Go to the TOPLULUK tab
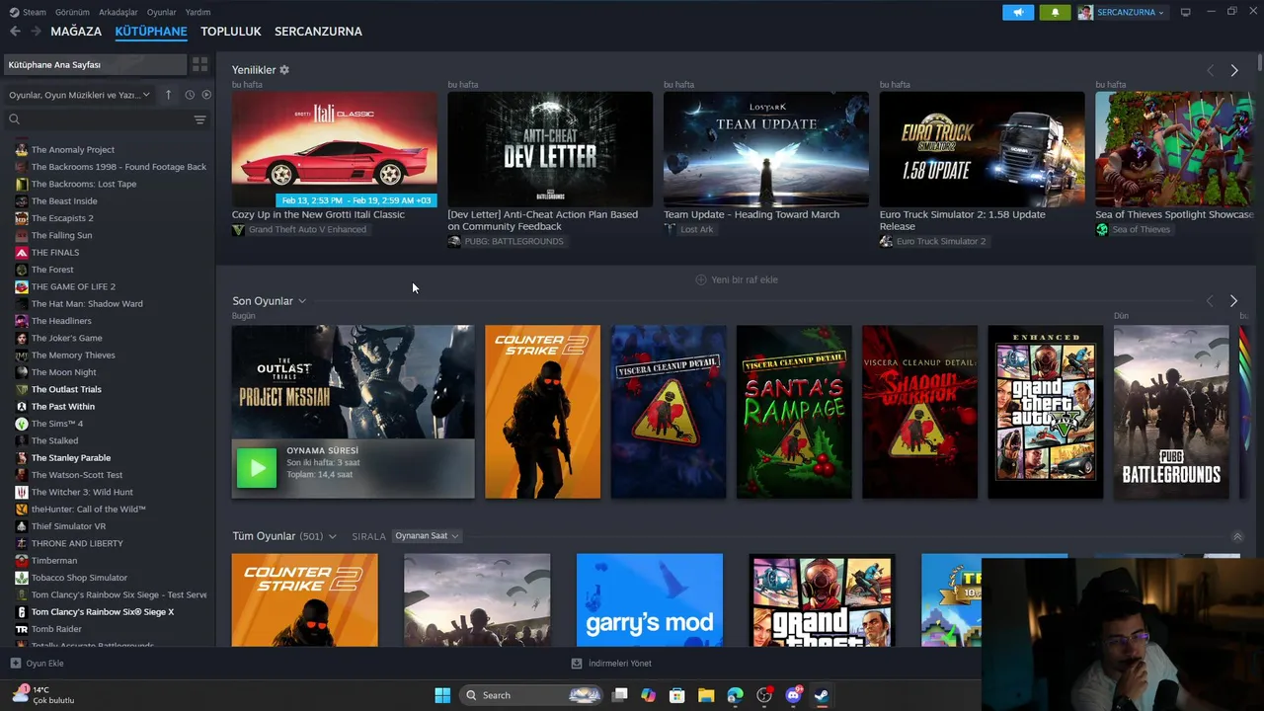 pos(231,32)
